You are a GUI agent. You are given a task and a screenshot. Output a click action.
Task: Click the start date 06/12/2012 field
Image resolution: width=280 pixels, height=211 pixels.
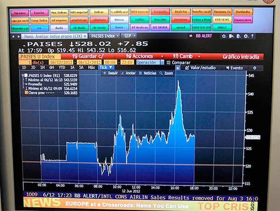click(x=61, y=62)
